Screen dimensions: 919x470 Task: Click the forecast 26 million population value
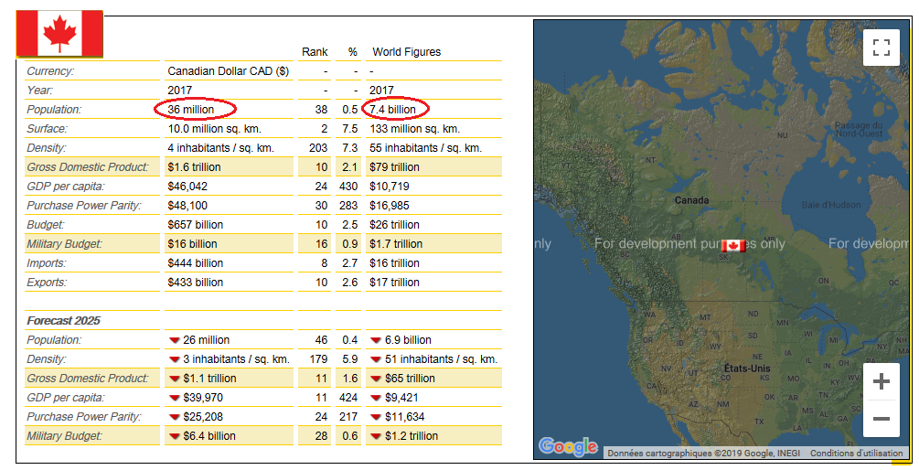point(207,340)
